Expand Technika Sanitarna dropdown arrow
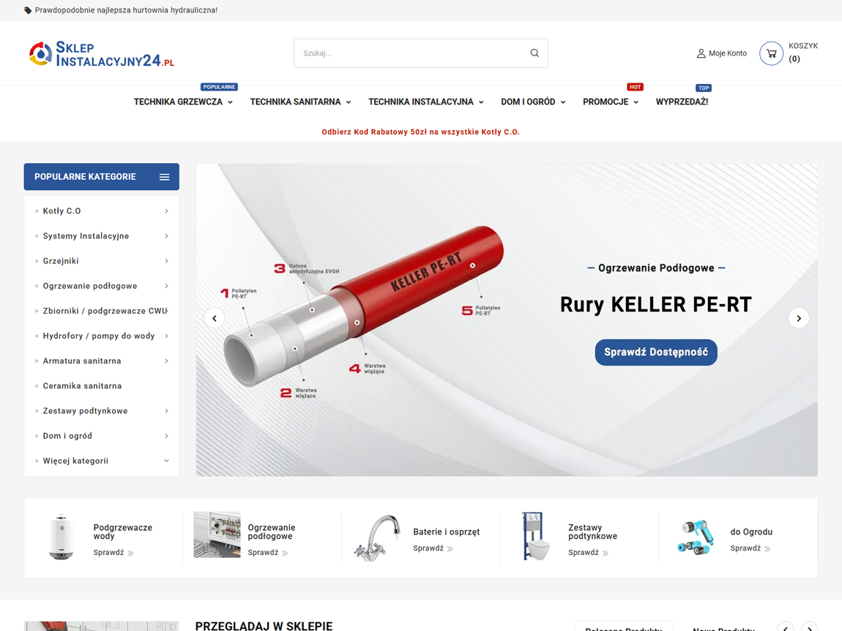This screenshot has height=631, width=842. [x=349, y=102]
